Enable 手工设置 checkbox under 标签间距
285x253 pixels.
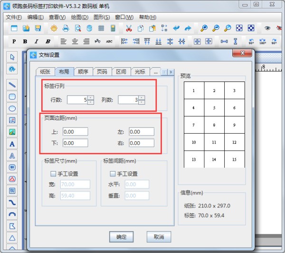pyautogui.click(x=113, y=174)
